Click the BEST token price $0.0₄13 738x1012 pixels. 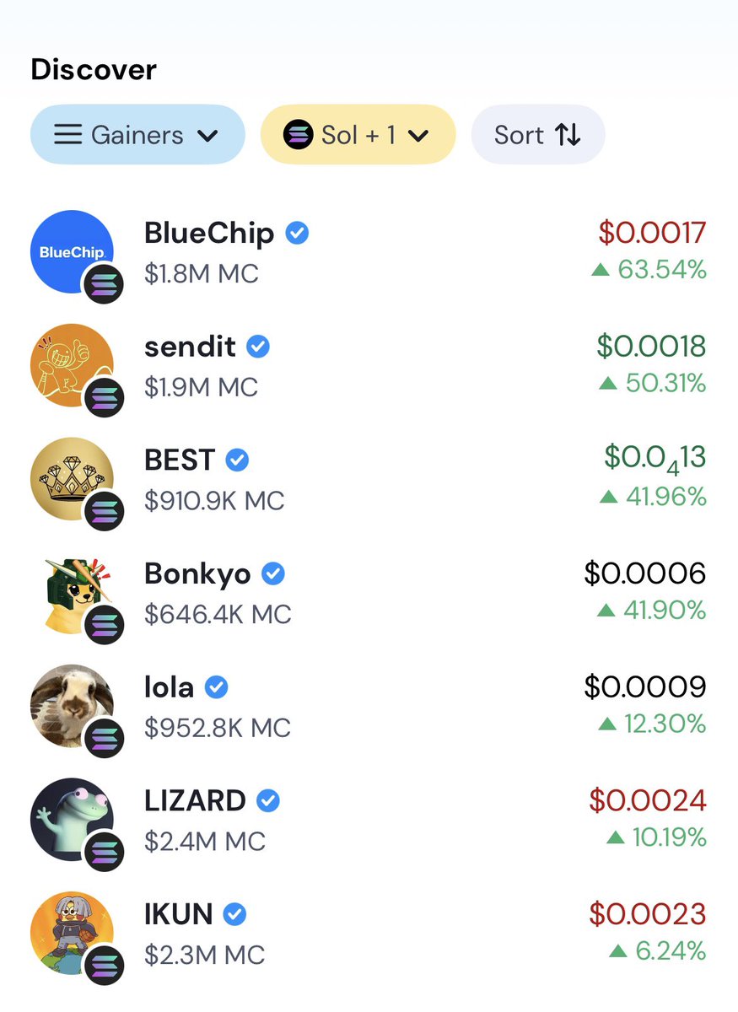(x=655, y=459)
